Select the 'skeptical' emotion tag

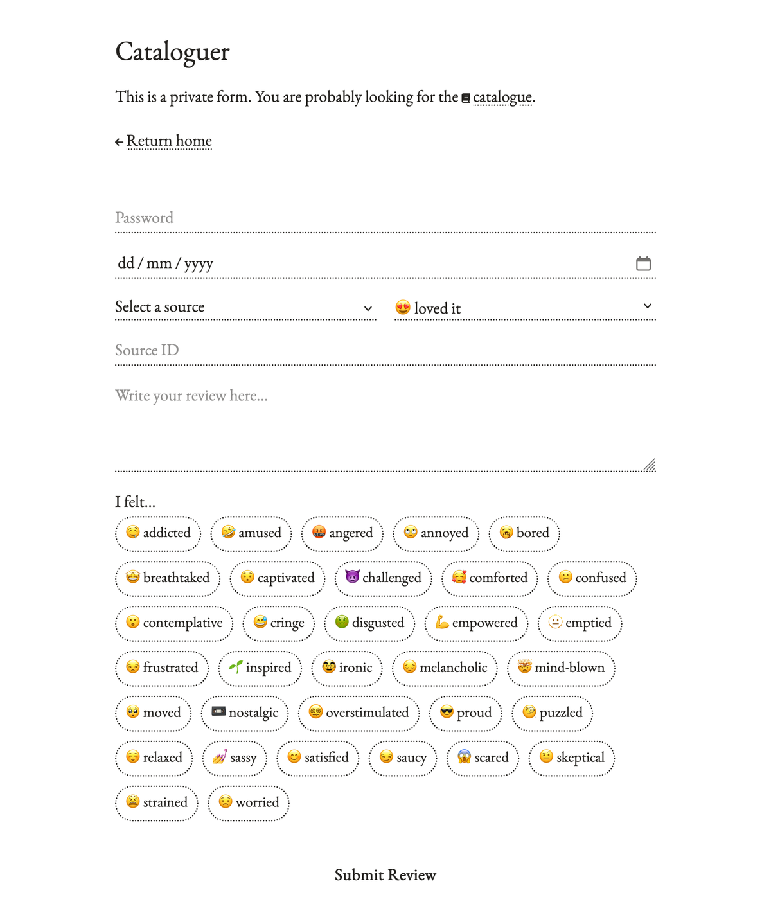pyautogui.click(x=571, y=758)
